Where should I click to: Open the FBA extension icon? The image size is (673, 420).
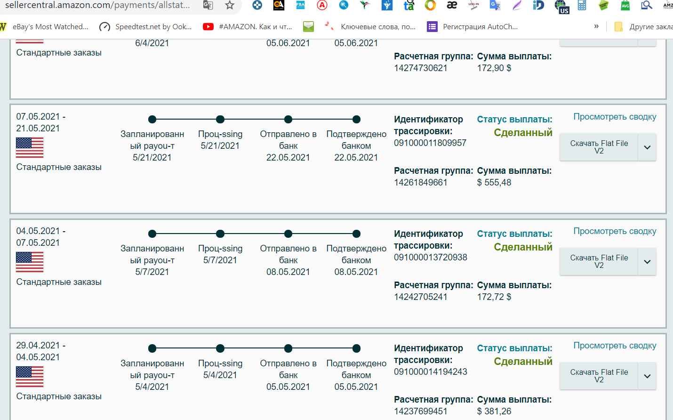click(300, 5)
